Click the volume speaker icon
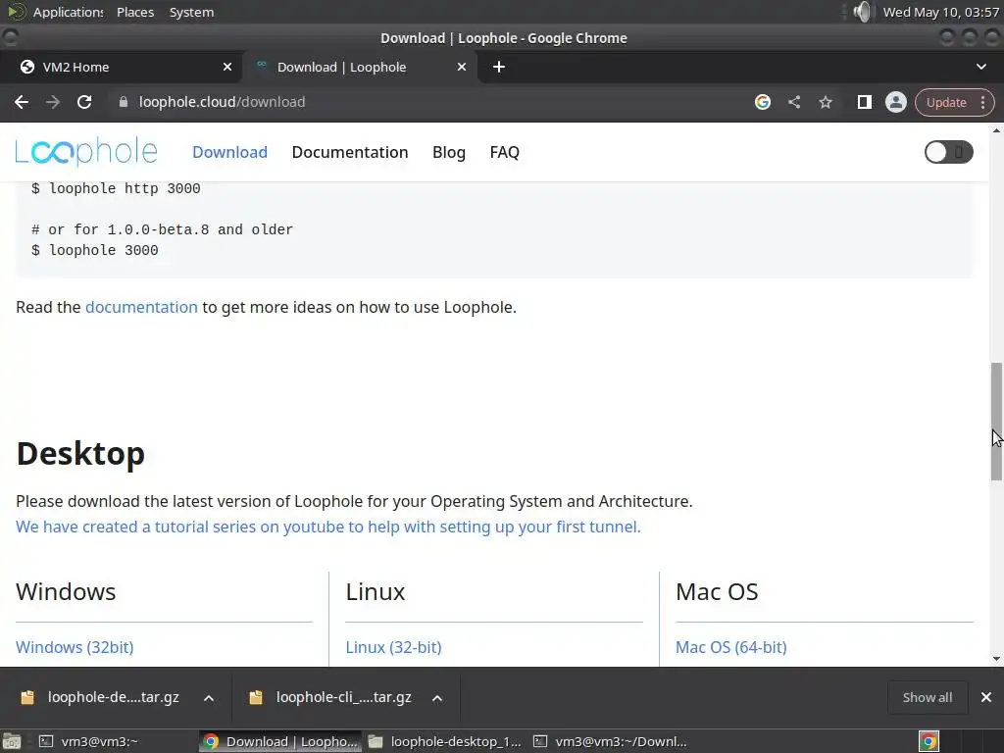The width and height of the screenshot is (1004, 753). [x=862, y=12]
